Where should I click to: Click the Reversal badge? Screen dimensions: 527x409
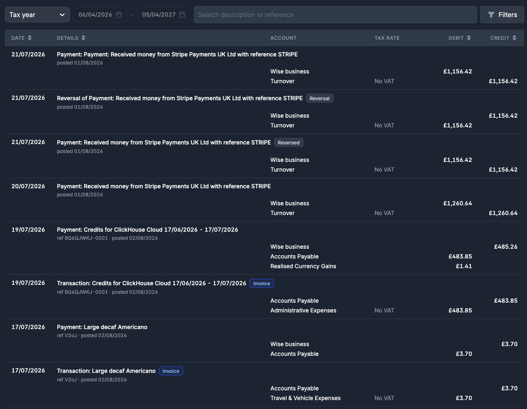[320, 98]
